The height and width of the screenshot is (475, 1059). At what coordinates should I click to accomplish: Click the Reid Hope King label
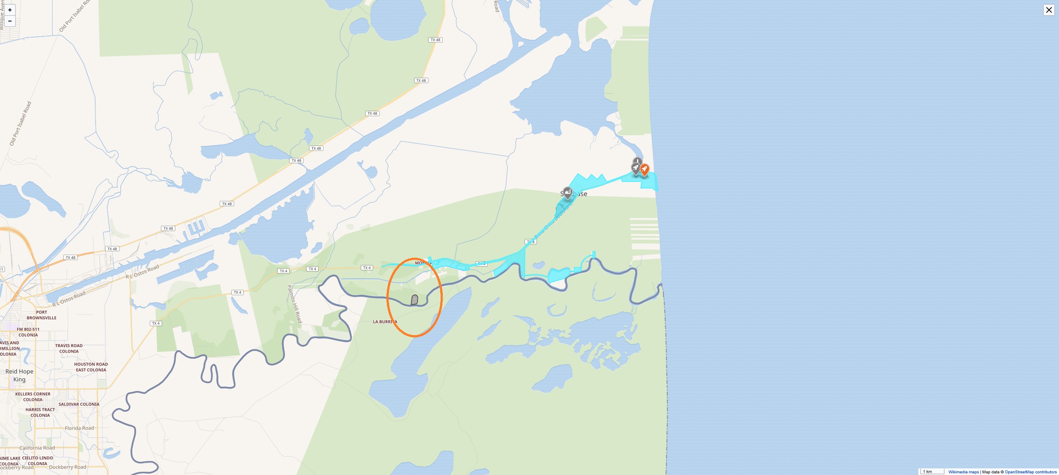coord(19,375)
